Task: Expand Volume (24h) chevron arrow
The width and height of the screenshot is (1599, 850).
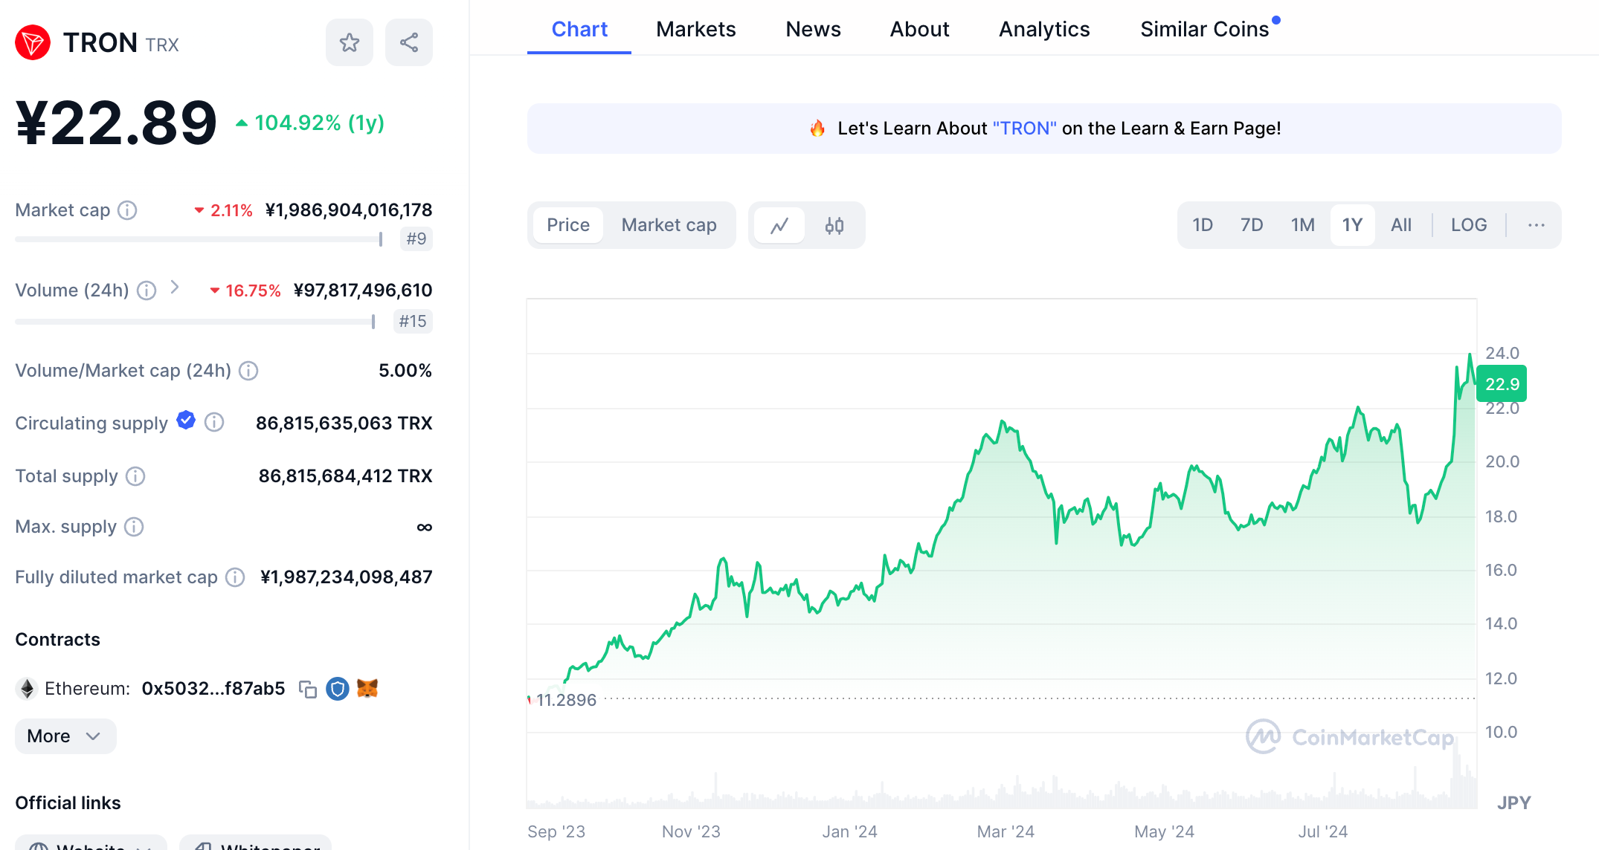Action: [175, 288]
